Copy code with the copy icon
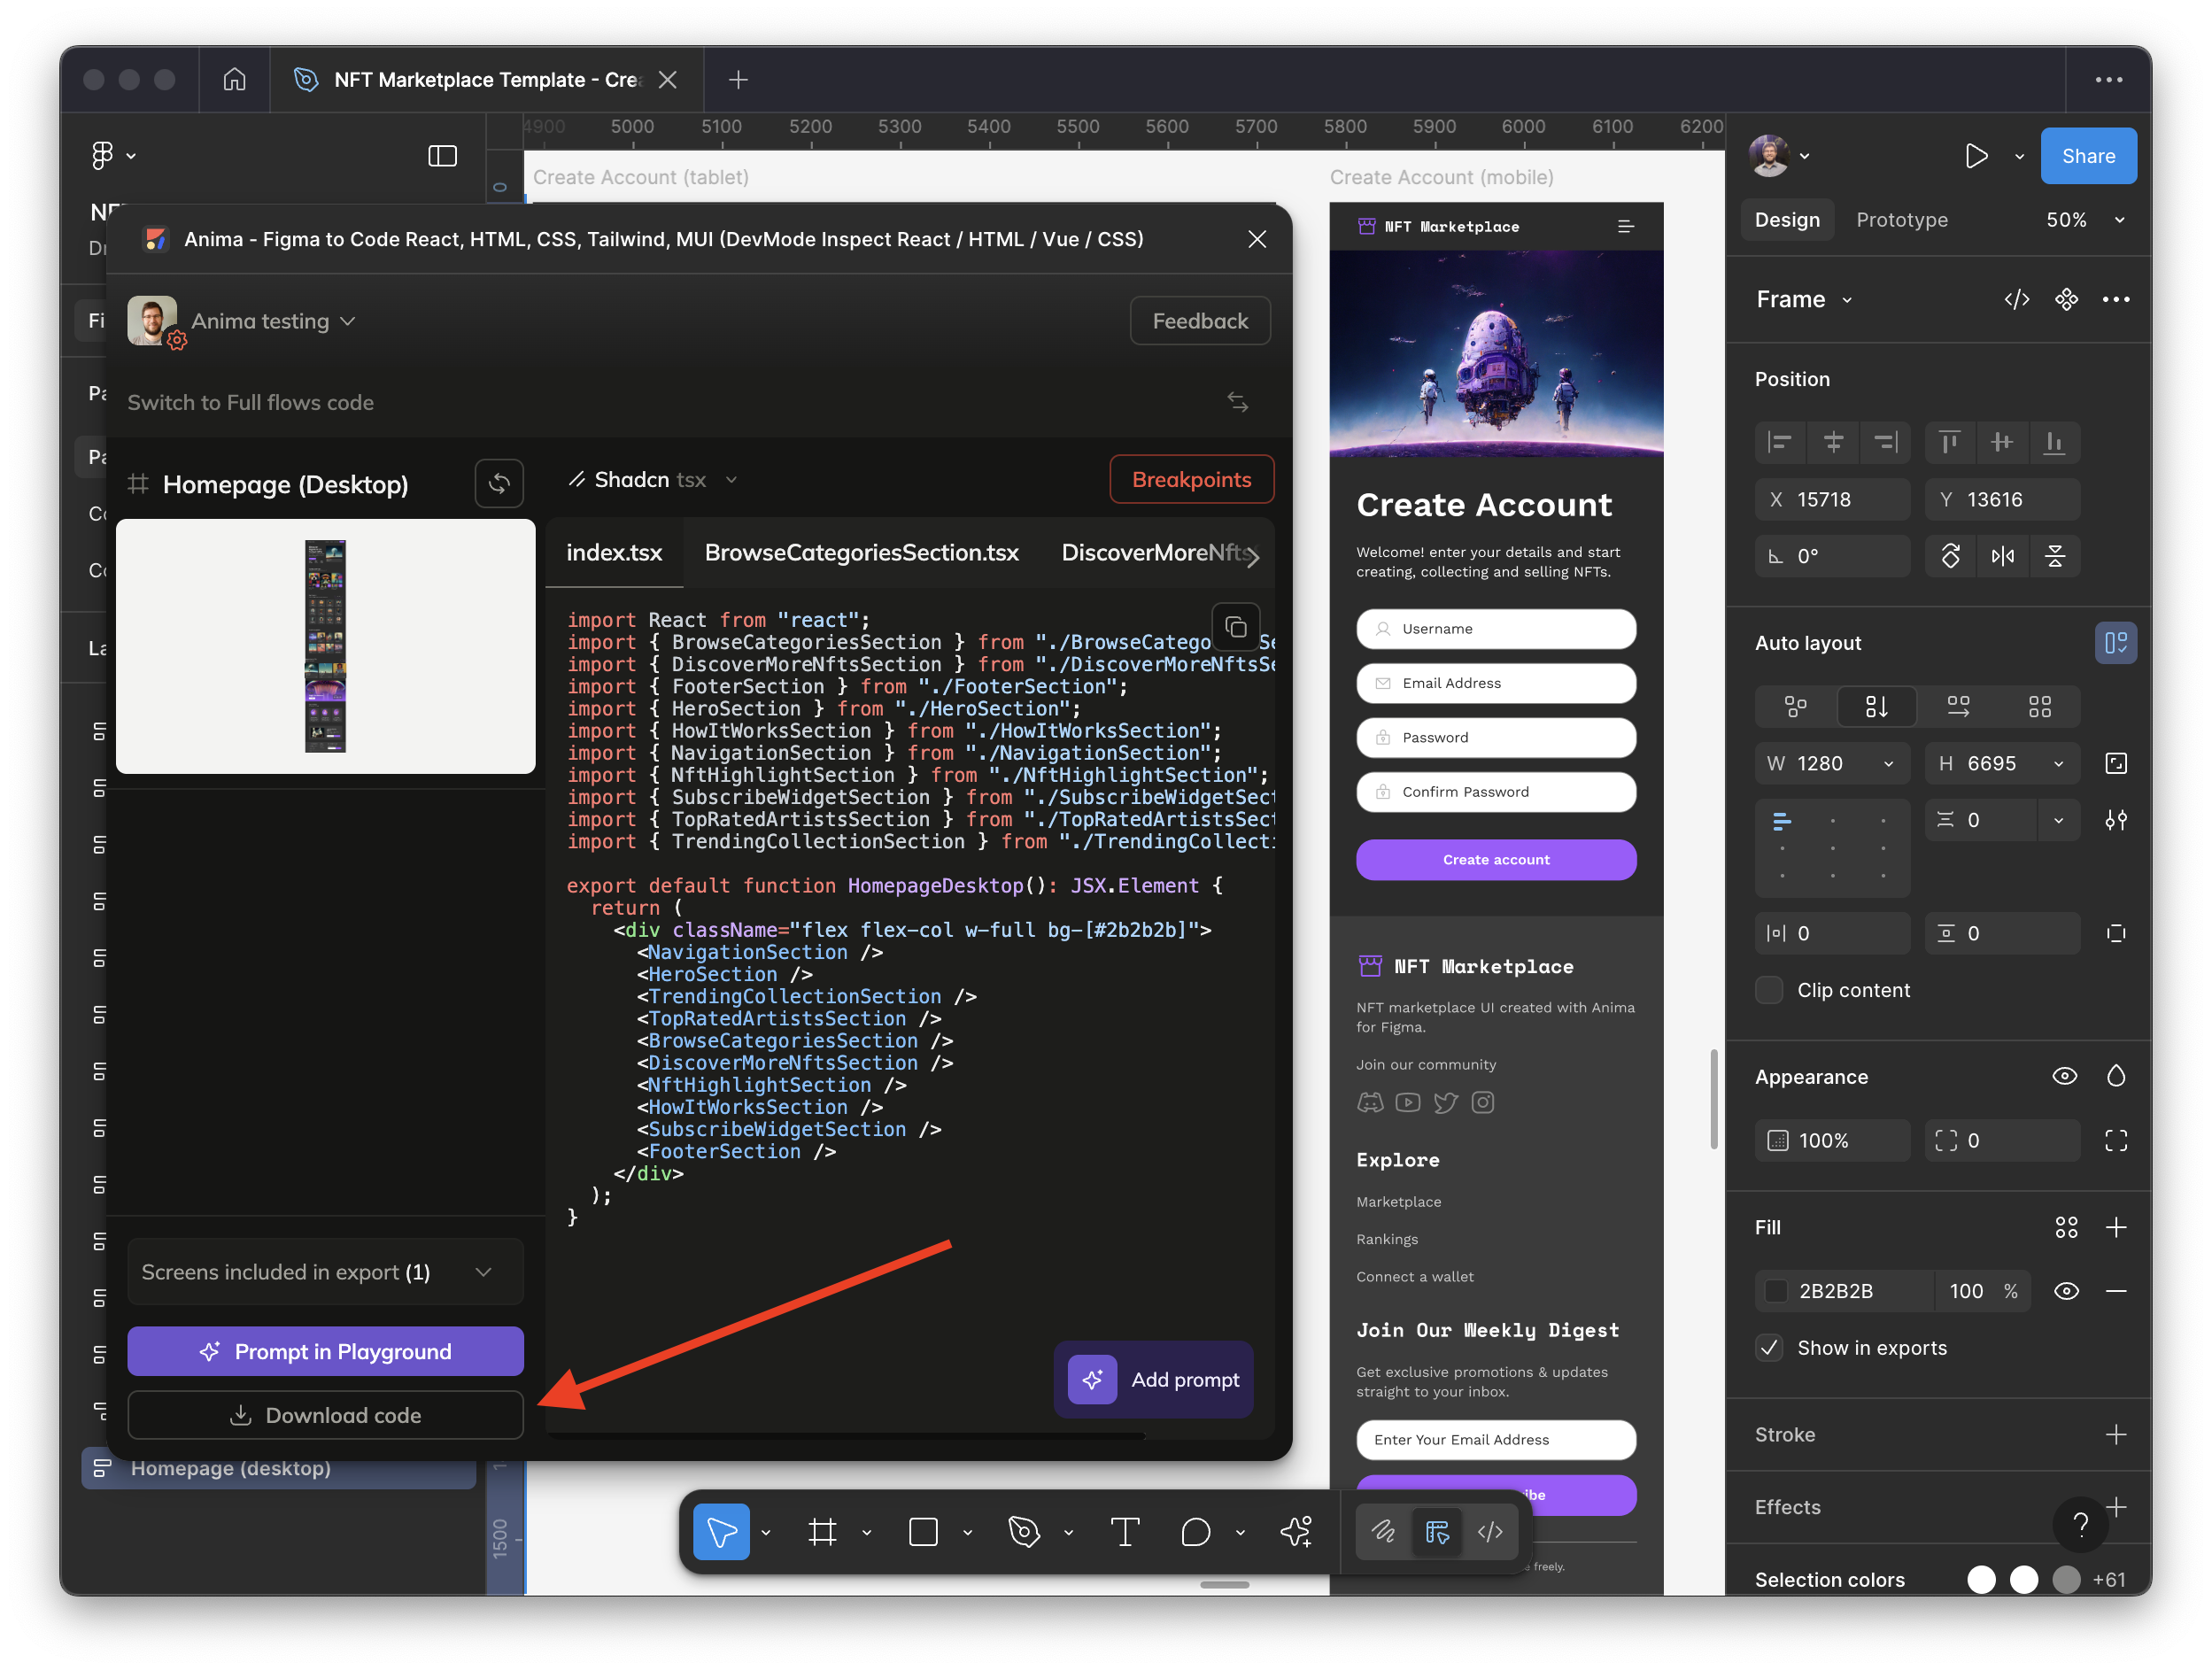The height and width of the screenshot is (1670, 2212). (x=1236, y=627)
